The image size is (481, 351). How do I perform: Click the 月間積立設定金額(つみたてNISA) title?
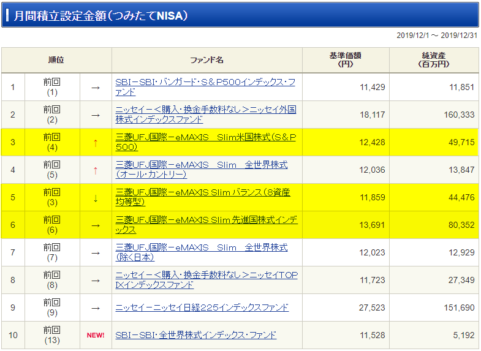tap(100, 15)
